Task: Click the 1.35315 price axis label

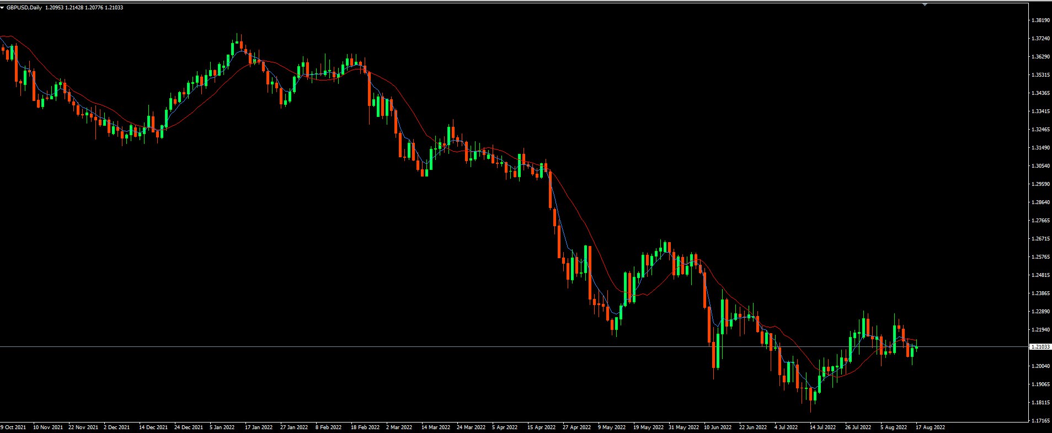Action: coord(1040,75)
